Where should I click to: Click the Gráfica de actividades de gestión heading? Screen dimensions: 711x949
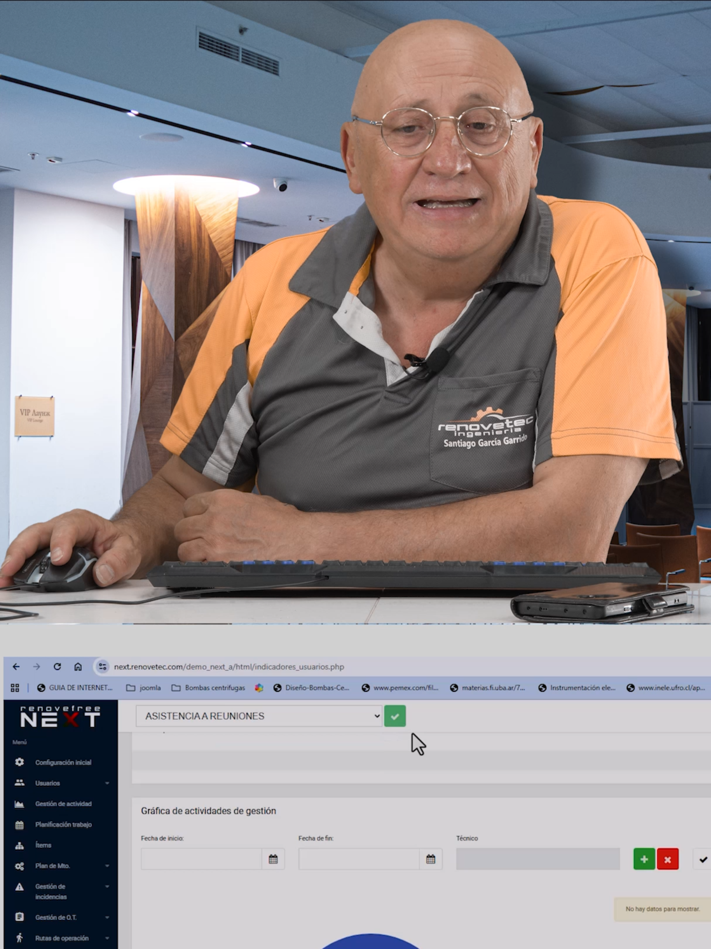point(209,811)
